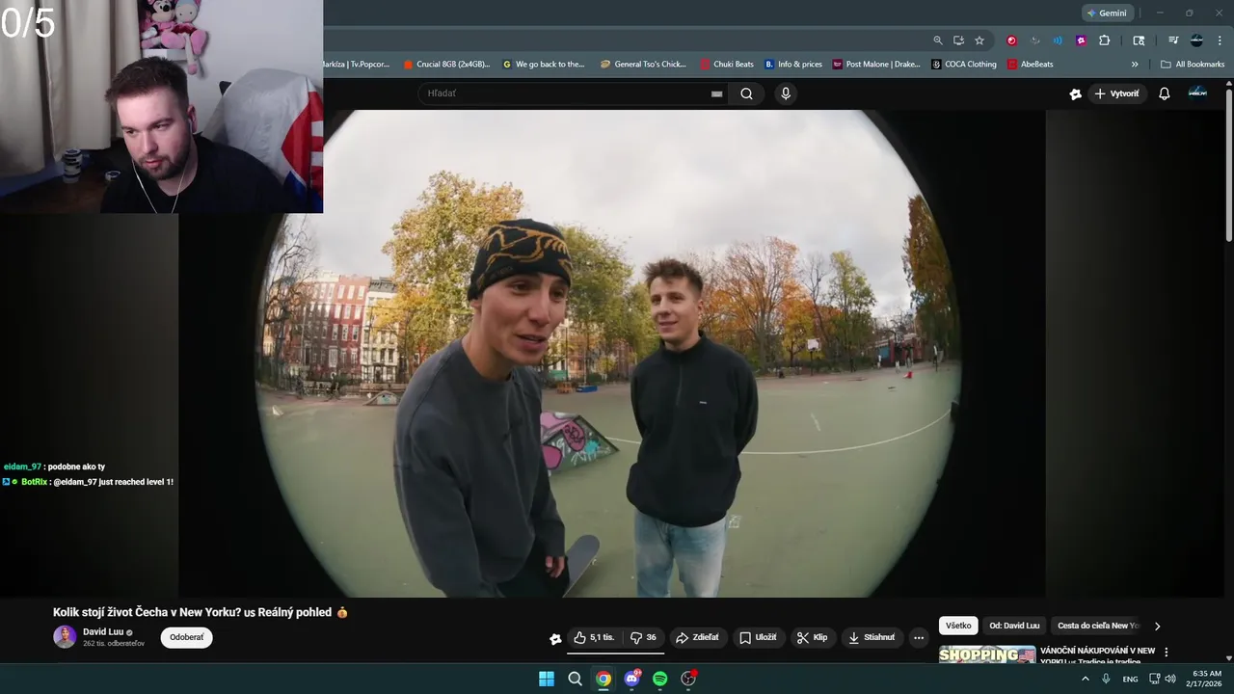Click the star-shaped icon left of Vytvoriť
This screenshot has height=694, width=1234.
(1075, 93)
